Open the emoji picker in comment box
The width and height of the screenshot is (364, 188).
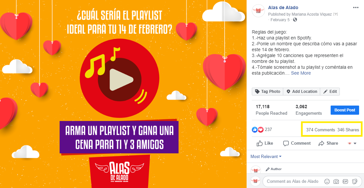[x=327, y=181]
